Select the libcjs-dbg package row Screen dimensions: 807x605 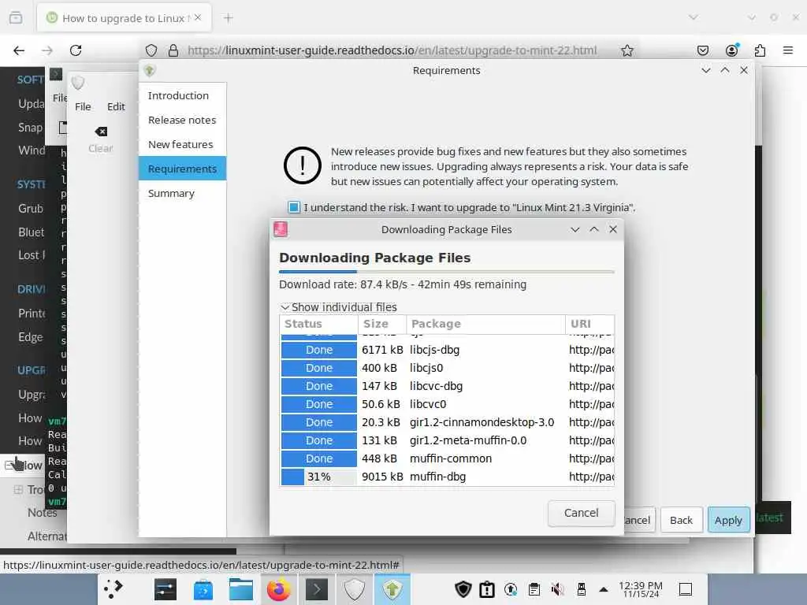click(x=448, y=350)
